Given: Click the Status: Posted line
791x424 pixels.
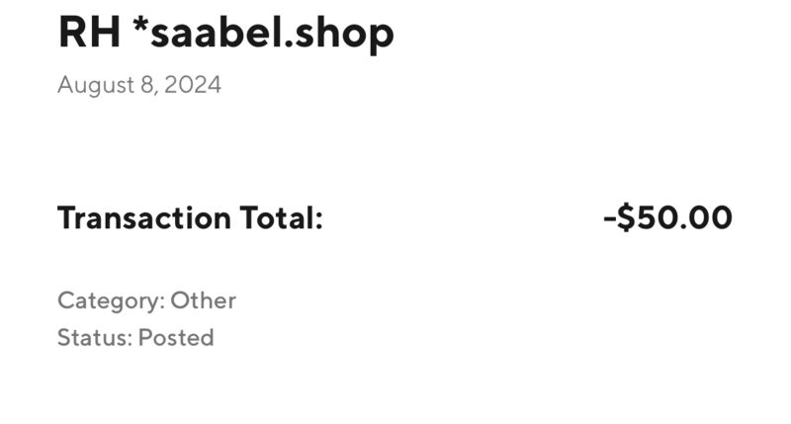Looking at the screenshot, I should tap(135, 337).
